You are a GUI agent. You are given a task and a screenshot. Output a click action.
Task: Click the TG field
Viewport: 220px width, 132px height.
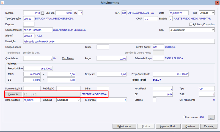click(x=80, y=13)
